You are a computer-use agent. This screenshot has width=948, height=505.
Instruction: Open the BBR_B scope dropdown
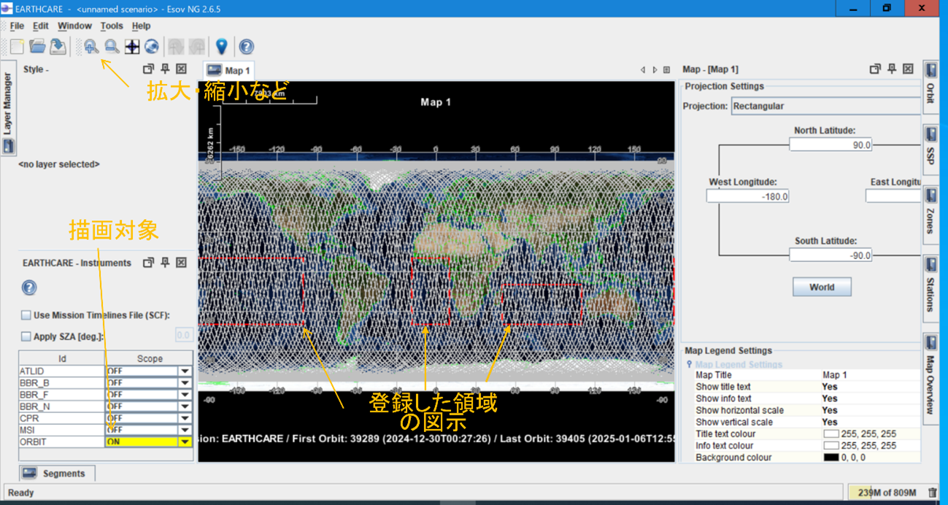tap(185, 382)
